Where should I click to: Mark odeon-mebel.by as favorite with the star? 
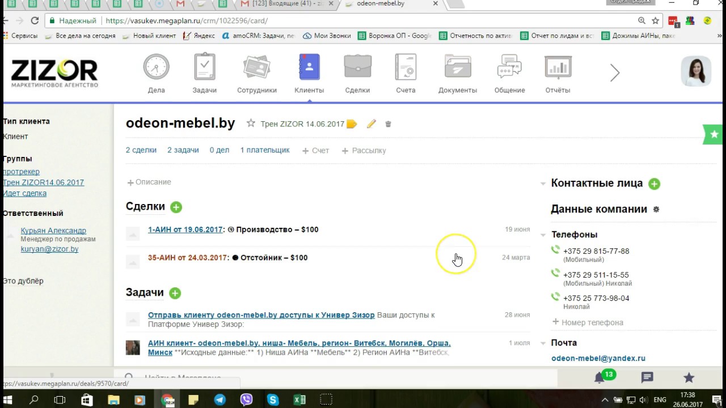click(251, 124)
